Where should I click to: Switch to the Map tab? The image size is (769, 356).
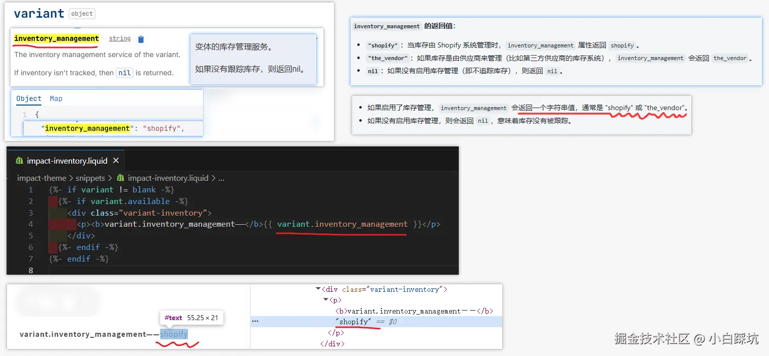tap(56, 98)
